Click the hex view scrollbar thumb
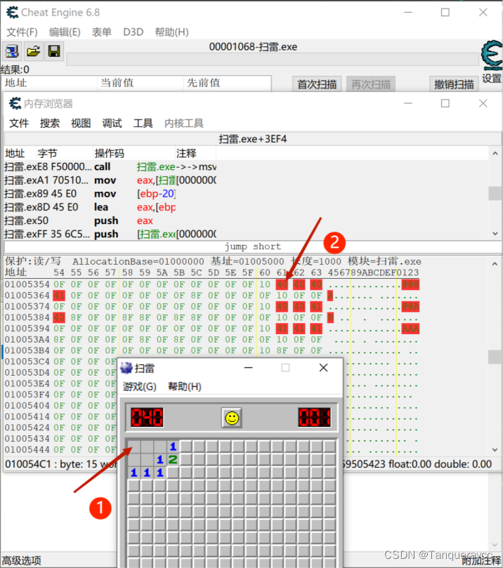Image resolution: width=503 pixels, height=568 pixels. tap(495, 357)
